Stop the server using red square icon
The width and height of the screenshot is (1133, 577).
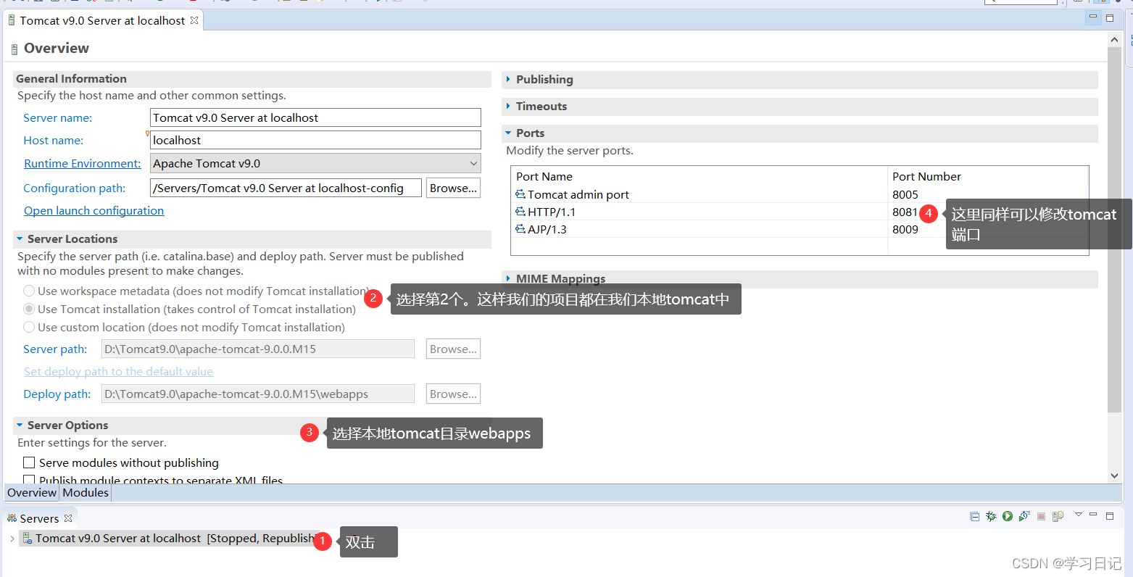tap(1041, 517)
